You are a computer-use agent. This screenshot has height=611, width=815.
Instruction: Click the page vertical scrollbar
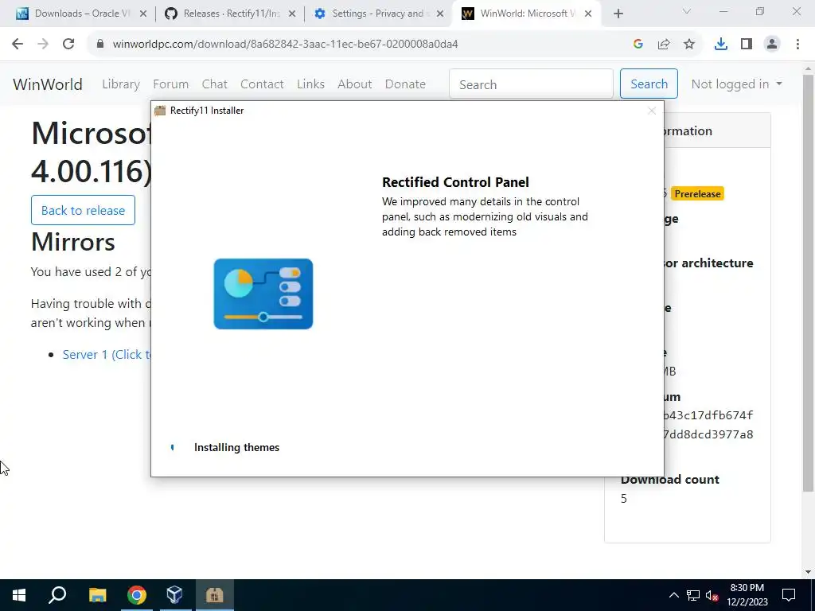pos(809,282)
